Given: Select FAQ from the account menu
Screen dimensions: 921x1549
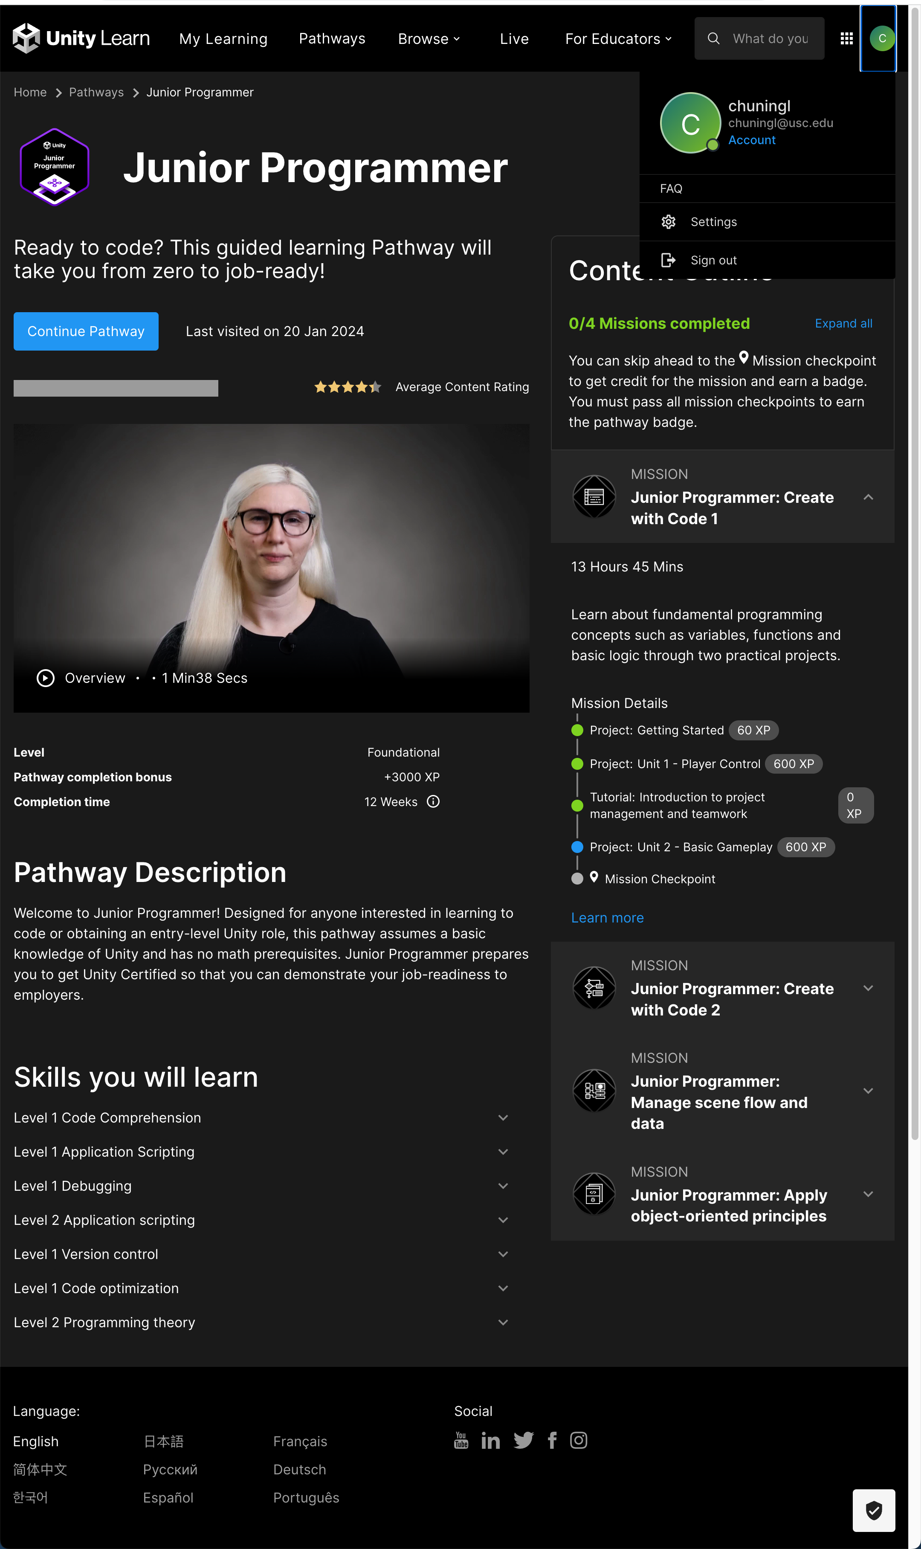Looking at the screenshot, I should [671, 189].
